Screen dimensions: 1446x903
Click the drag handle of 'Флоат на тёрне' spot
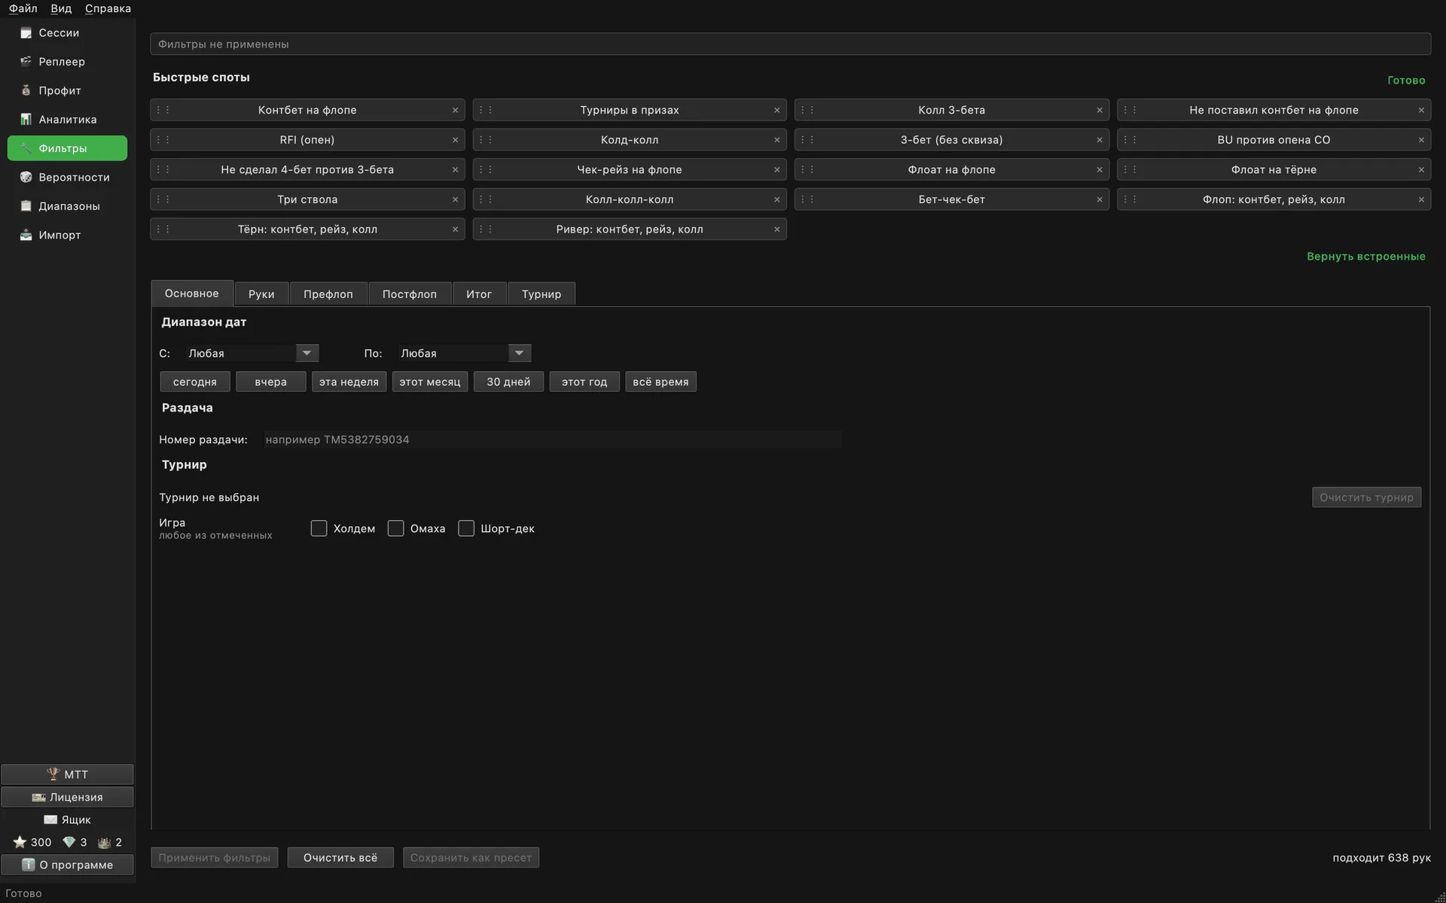1130,170
